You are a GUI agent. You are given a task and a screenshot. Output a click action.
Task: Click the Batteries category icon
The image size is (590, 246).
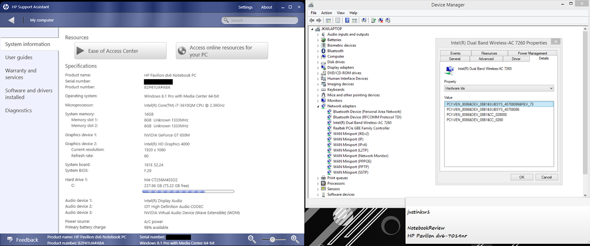click(x=323, y=40)
